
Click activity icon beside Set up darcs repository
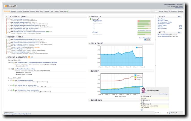pos(13,80)
